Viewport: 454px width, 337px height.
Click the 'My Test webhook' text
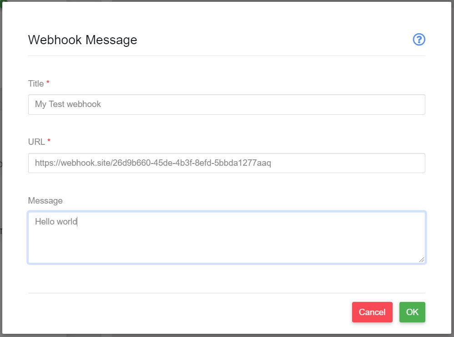click(x=68, y=104)
